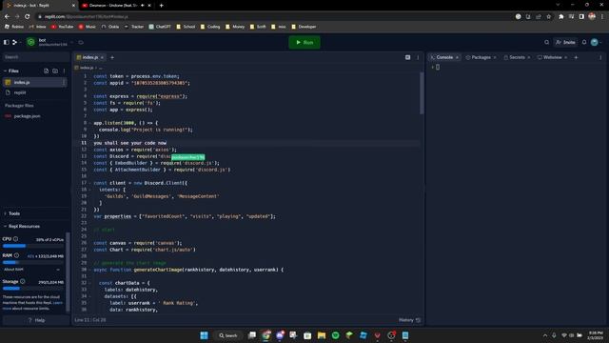
Task: Open the Replit workspace menu icon
Action: tap(15, 42)
